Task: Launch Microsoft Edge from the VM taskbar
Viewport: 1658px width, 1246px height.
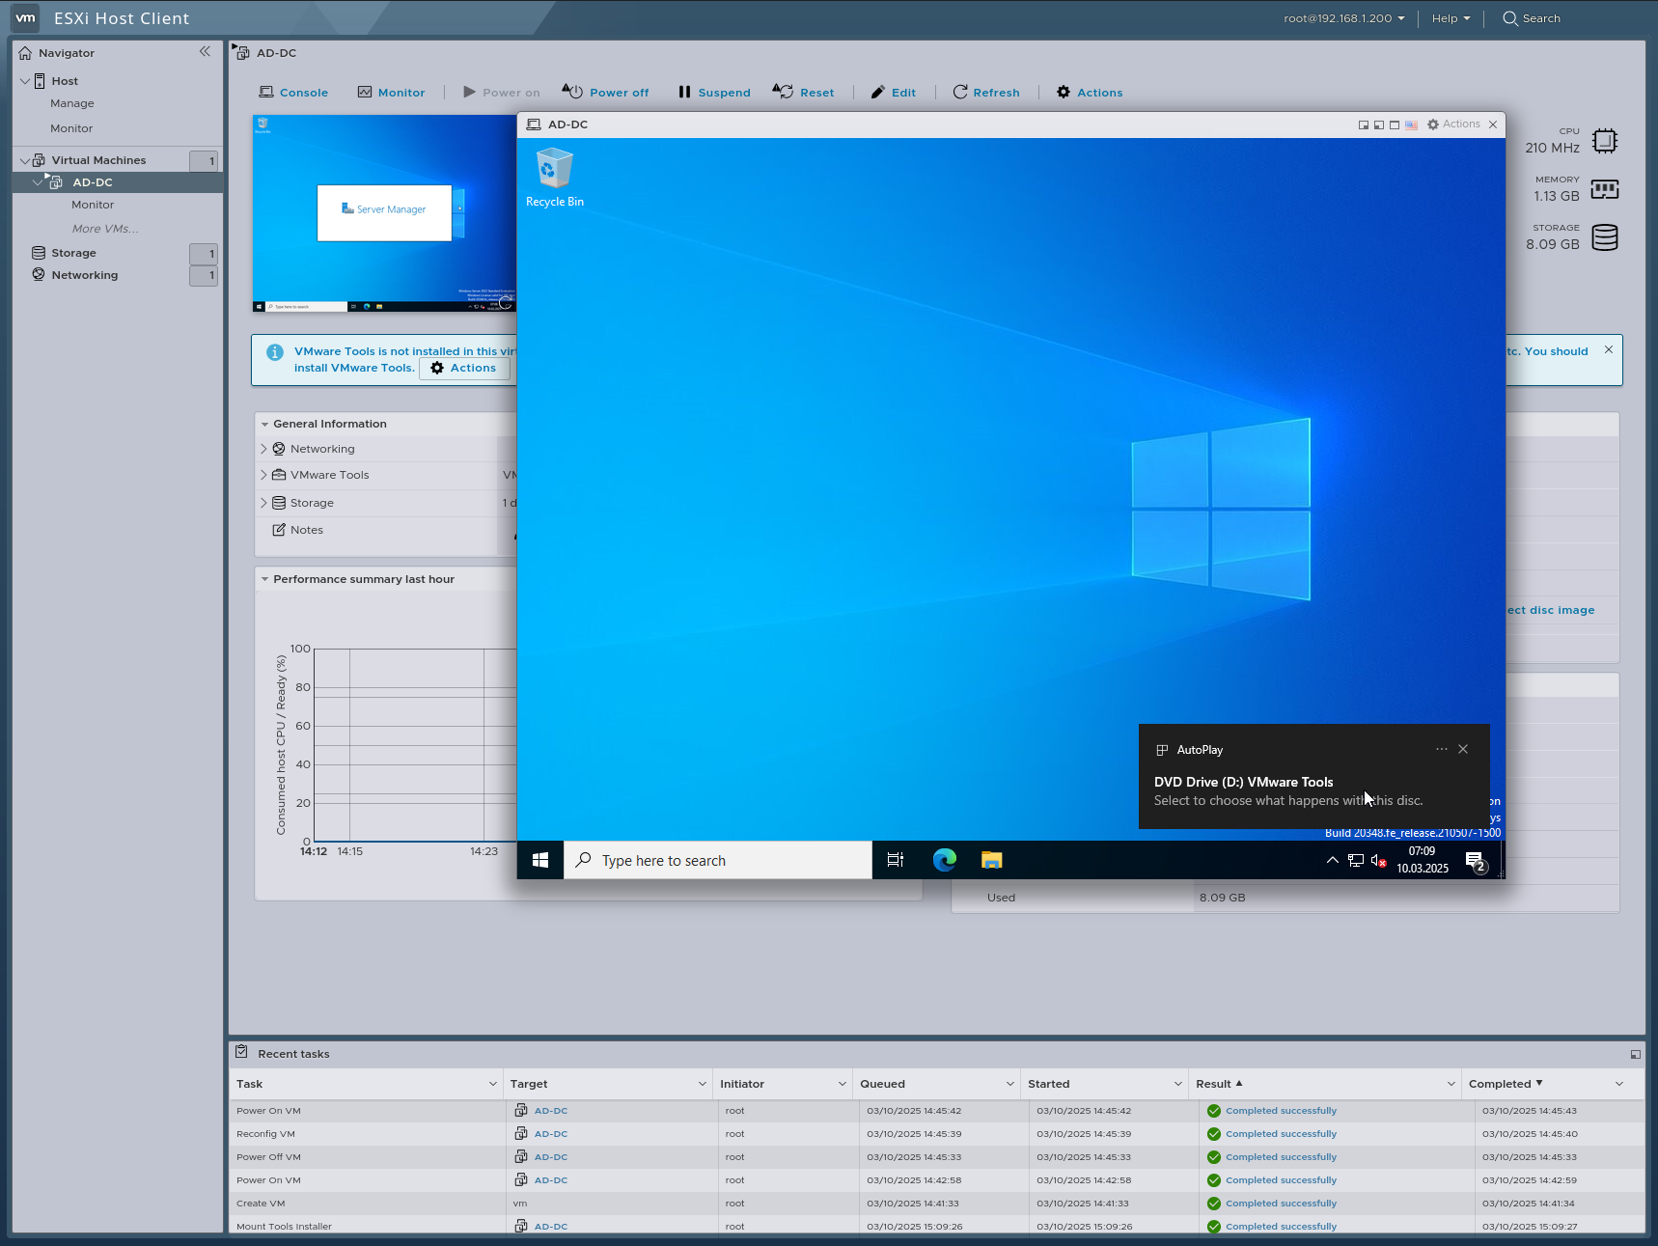Action: tap(944, 860)
